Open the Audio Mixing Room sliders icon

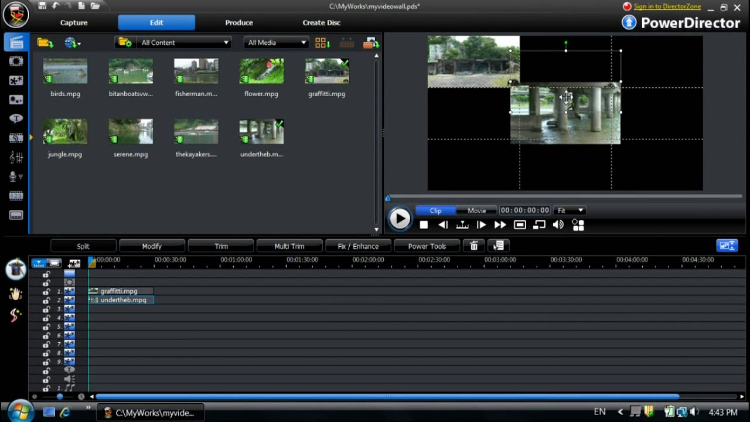pyautogui.click(x=16, y=156)
